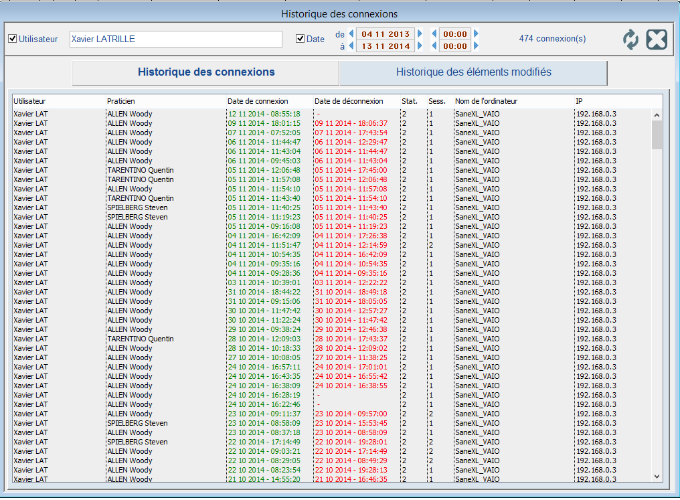
Task: Switch to Historique des éléments modifiés tab
Action: [x=473, y=72]
